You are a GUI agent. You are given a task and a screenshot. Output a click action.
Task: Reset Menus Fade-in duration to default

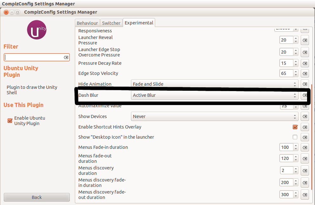click(305, 147)
